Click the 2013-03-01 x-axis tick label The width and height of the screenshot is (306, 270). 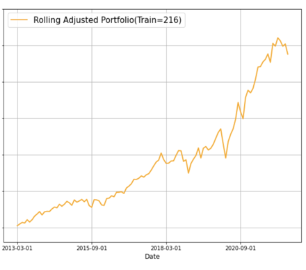[x=17, y=248]
